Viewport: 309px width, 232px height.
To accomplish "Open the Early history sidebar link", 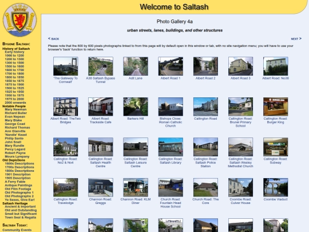I will (x=14, y=52).
